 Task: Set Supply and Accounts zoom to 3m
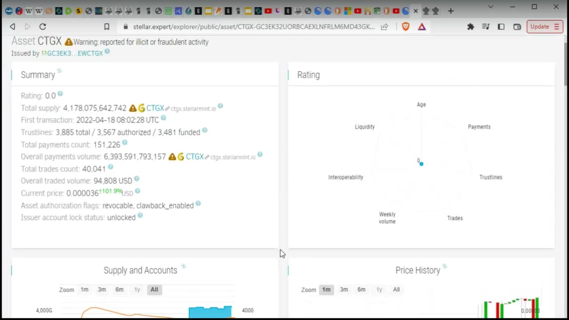[x=102, y=289]
